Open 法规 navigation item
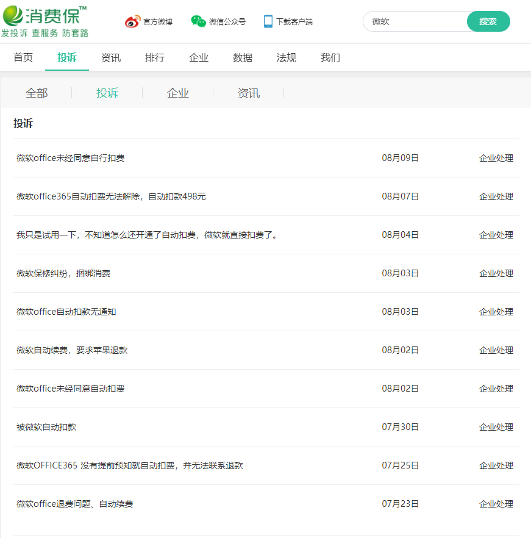This screenshot has height=538, width=531. pyautogui.click(x=287, y=57)
